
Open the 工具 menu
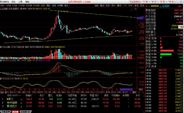(x=20, y=2)
